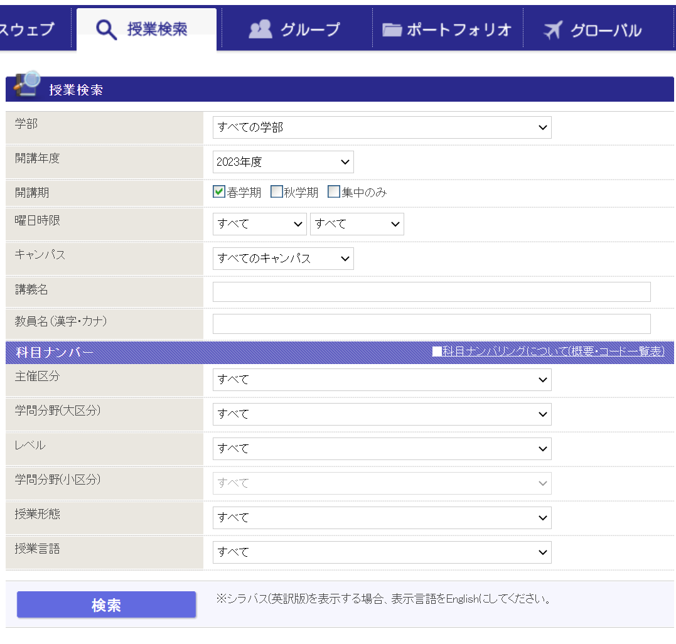Open the 授業形態 dropdown
This screenshot has height=644, width=676.
[382, 518]
